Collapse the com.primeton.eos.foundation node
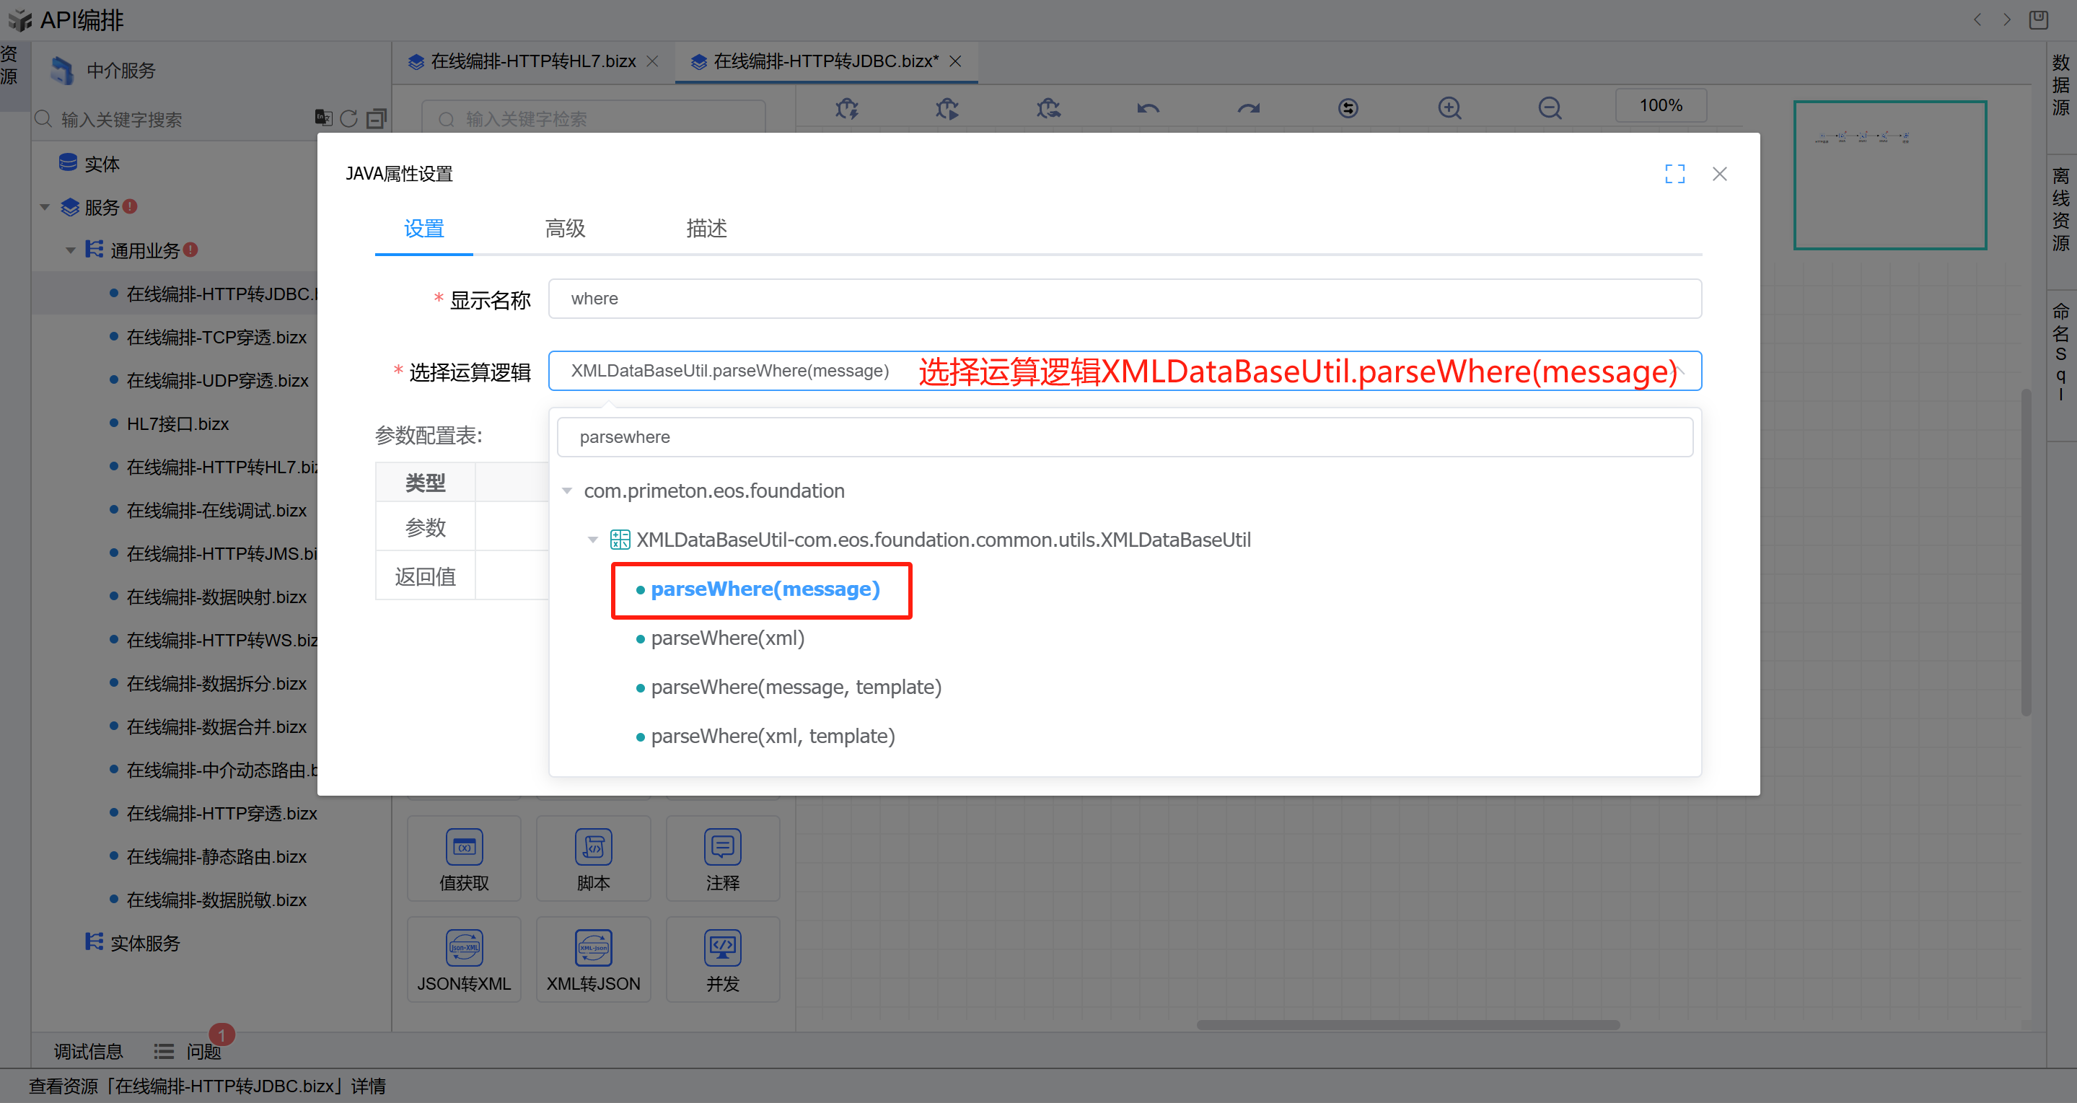 coord(567,491)
